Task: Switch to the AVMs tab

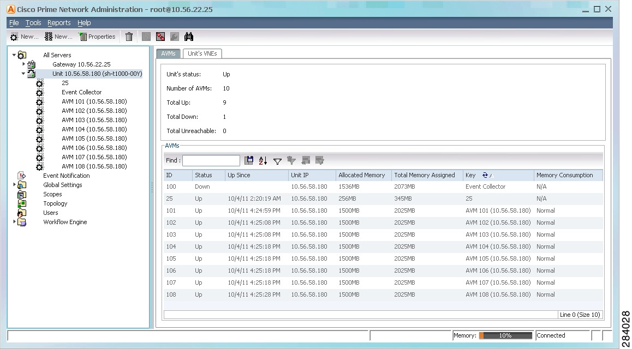Action: pyautogui.click(x=169, y=53)
